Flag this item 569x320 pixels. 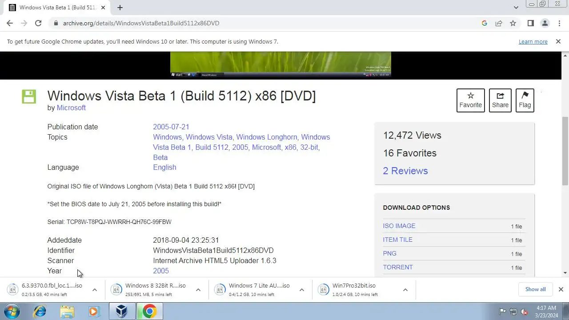525,100
